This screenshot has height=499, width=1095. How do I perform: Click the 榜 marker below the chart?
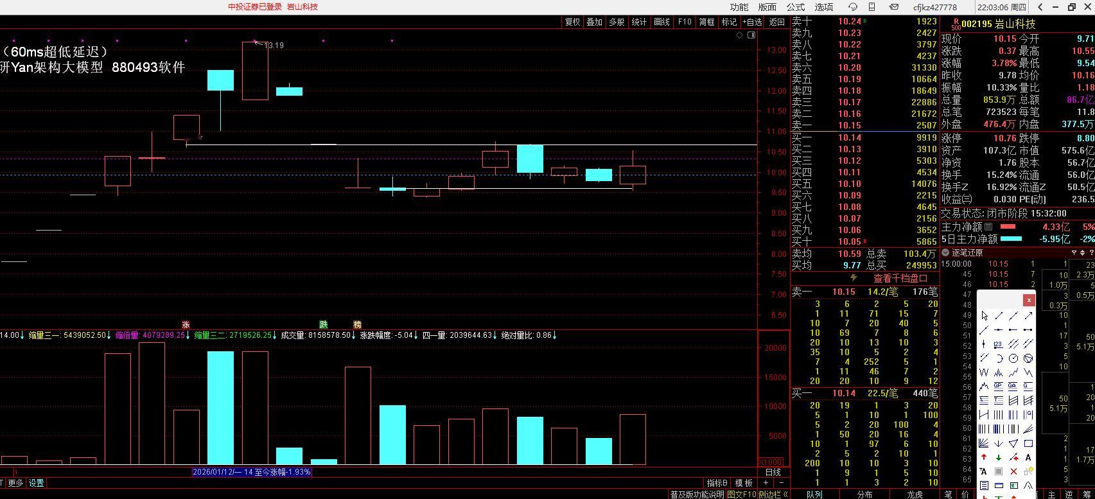click(358, 325)
